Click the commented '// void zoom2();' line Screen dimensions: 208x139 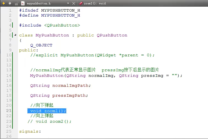49,121
